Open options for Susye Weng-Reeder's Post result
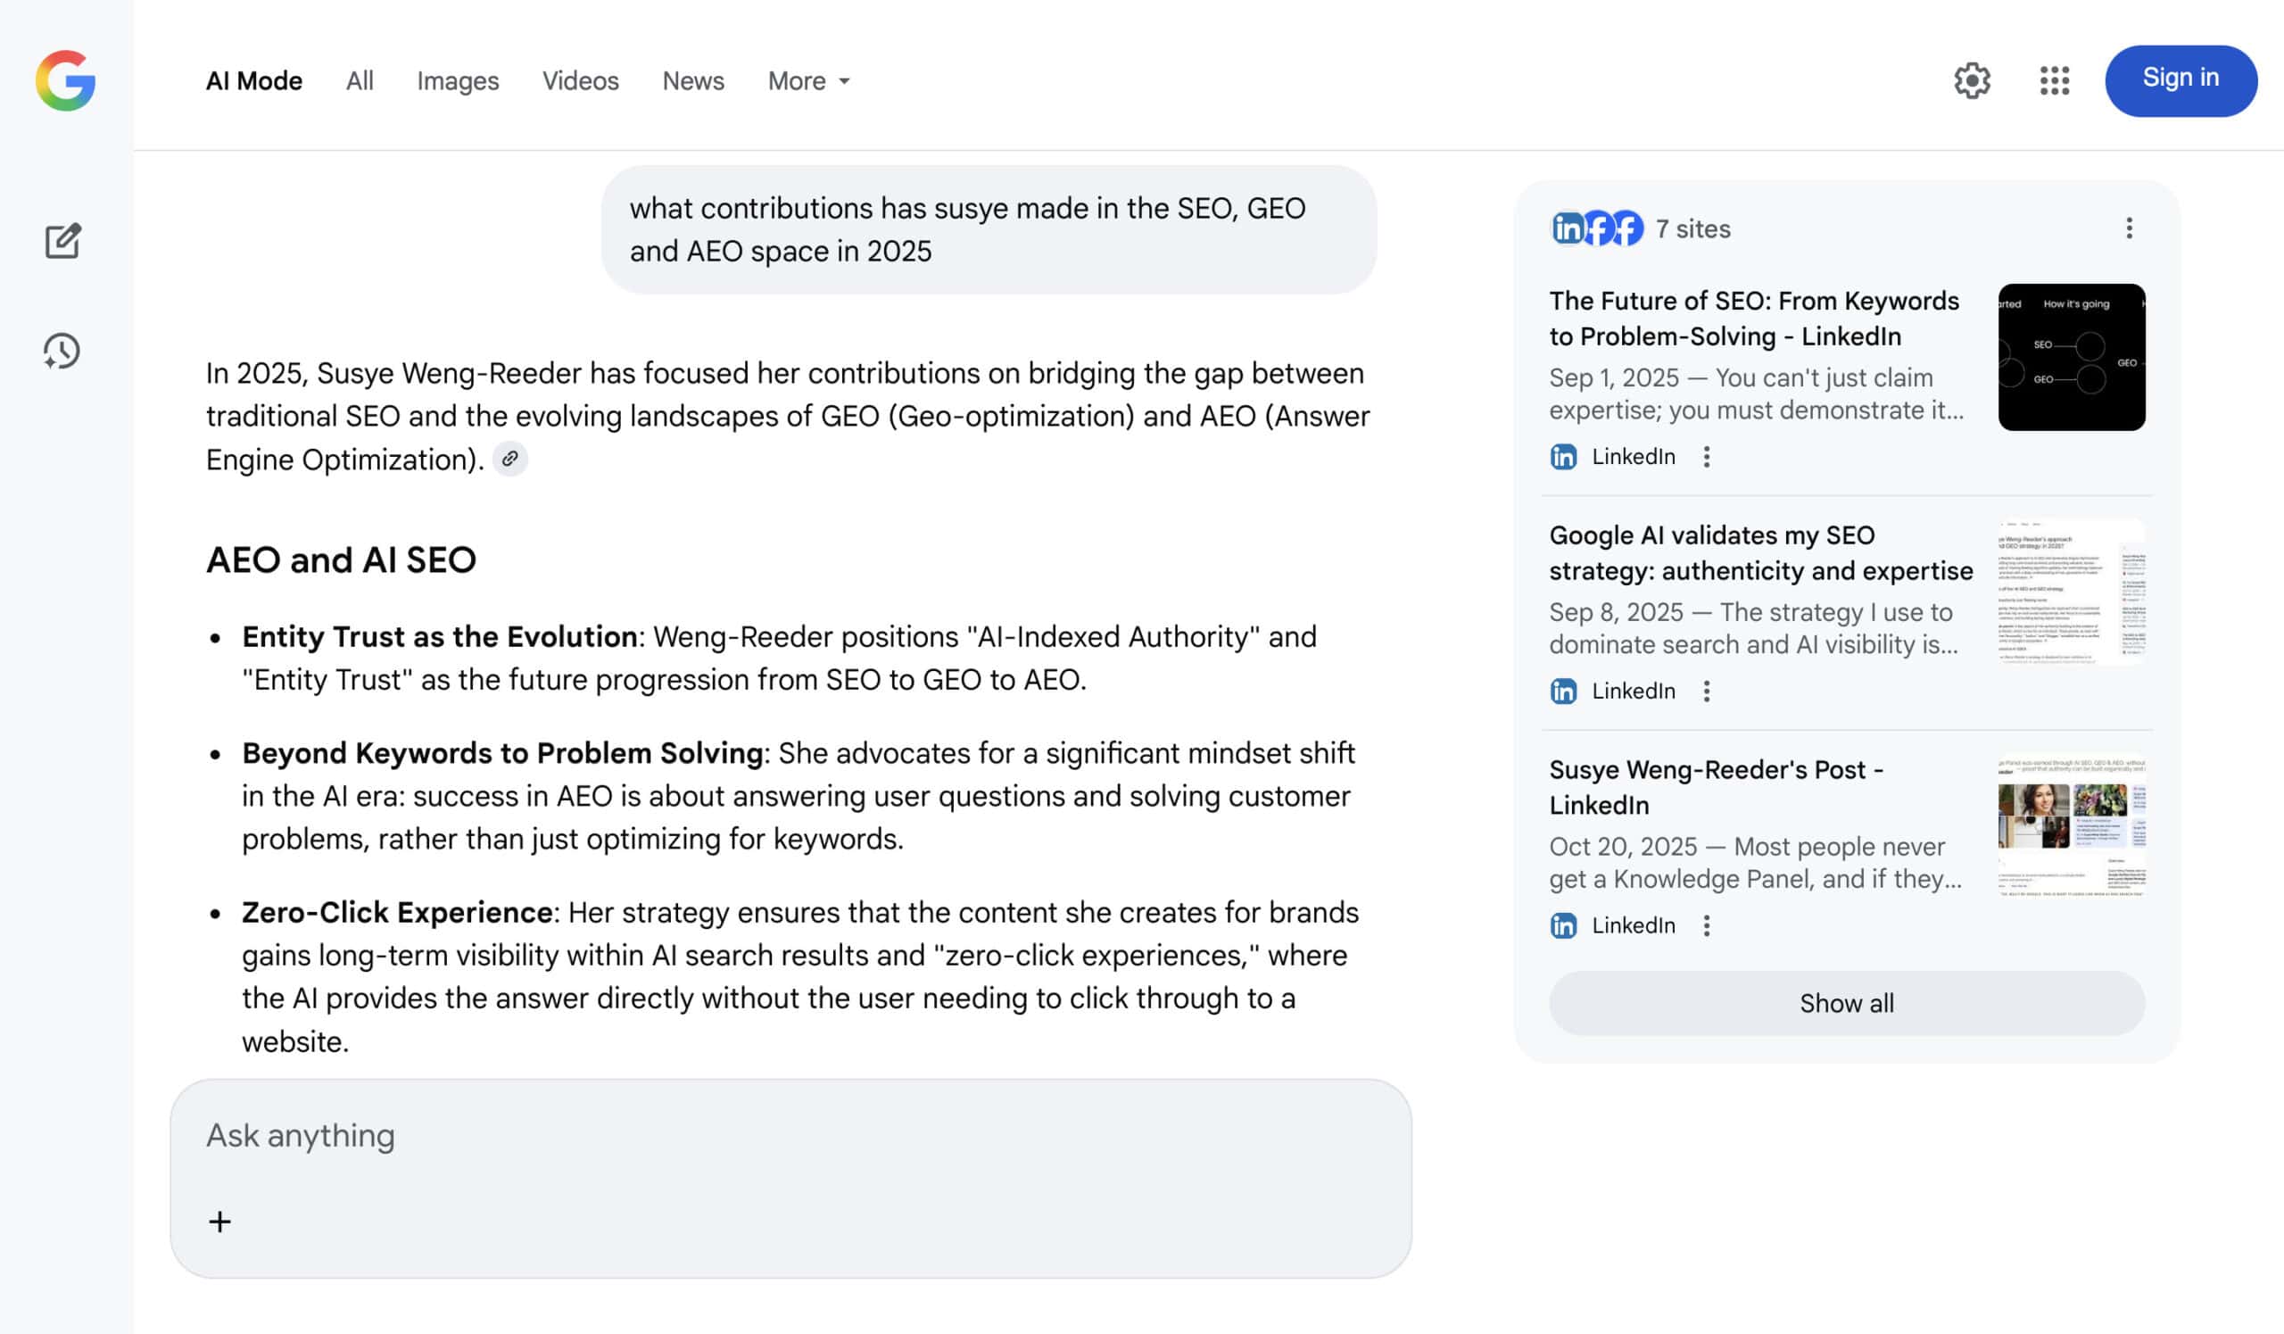2284x1334 pixels. [1707, 925]
